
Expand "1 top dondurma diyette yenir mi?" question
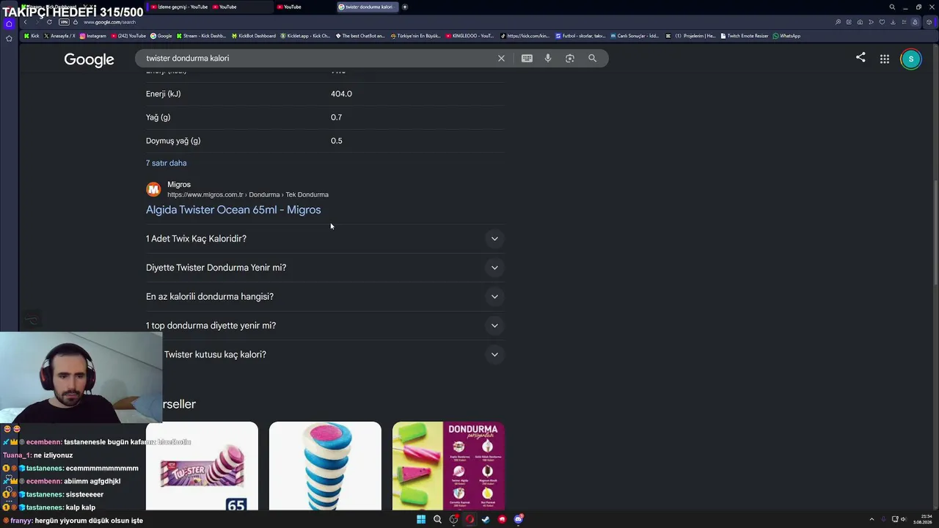click(x=325, y=326)
